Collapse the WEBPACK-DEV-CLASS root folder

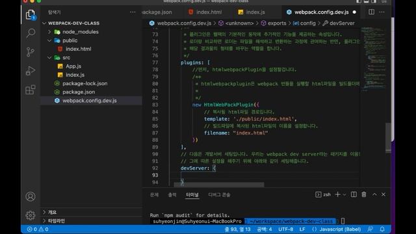(x=44, y=23)
